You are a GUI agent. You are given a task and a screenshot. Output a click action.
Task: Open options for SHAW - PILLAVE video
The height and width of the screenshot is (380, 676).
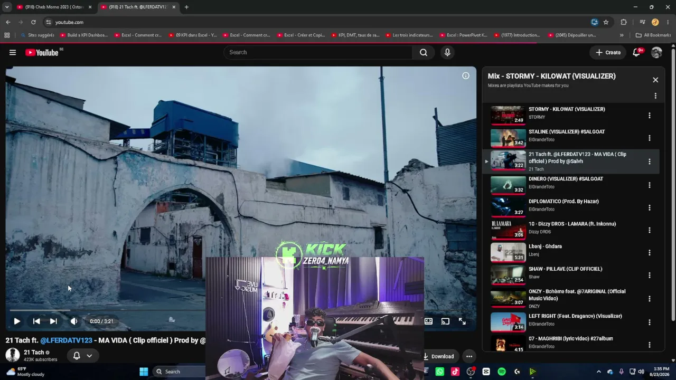(x=650, y=275)
